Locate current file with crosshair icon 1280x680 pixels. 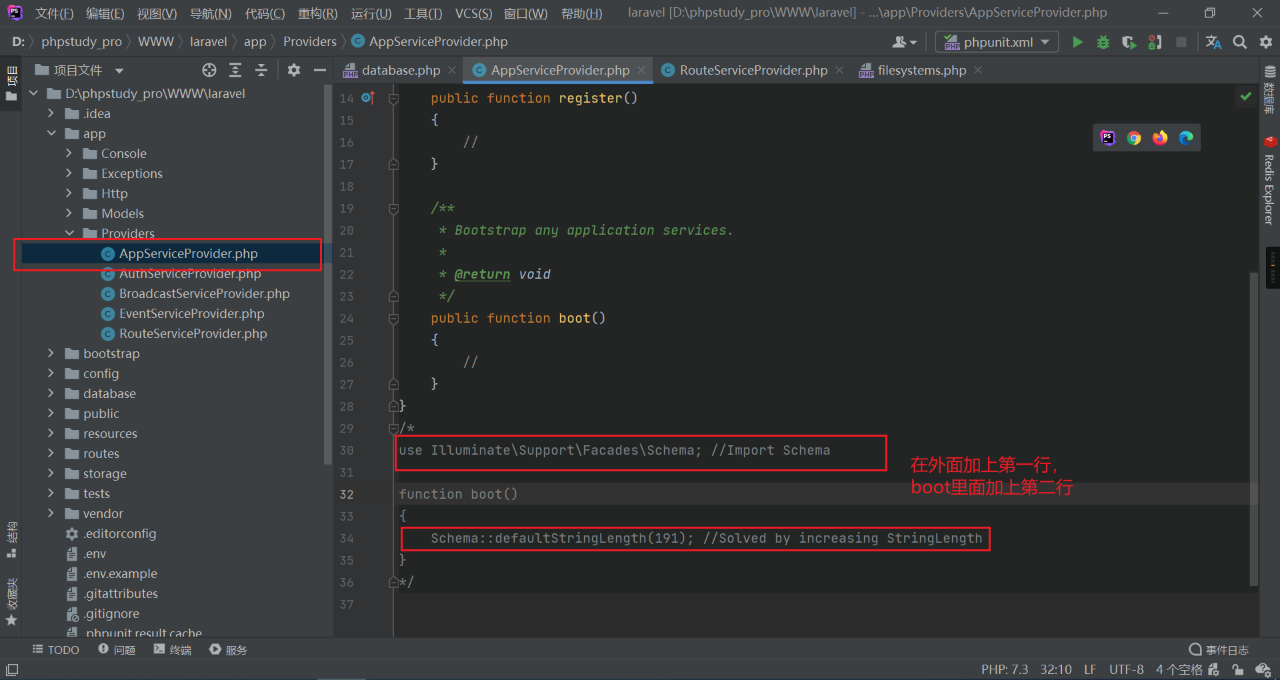209,70
